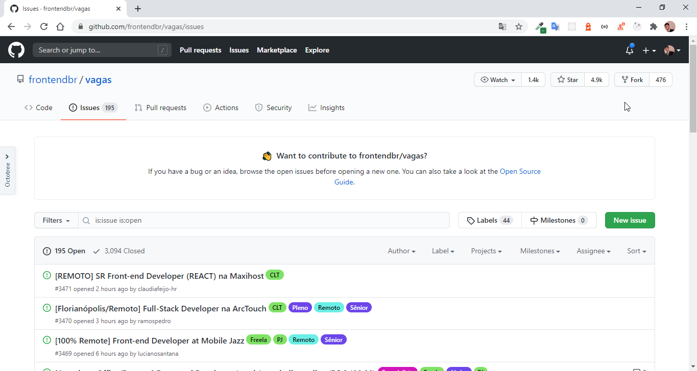Go to Issues in the top header

[x=239, y=50]
